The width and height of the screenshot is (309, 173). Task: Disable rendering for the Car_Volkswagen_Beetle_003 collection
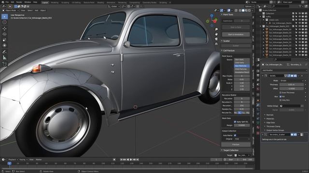(306, 26)
